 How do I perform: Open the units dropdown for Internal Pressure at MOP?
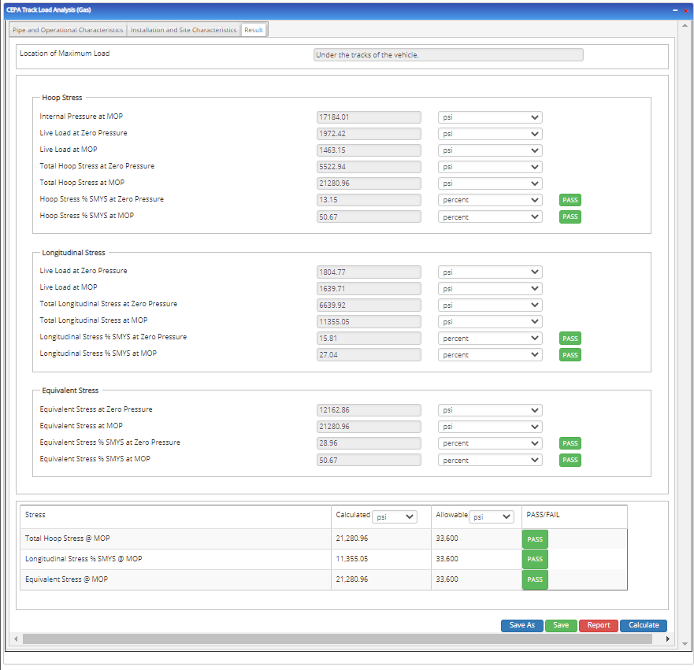coord(490,117)
